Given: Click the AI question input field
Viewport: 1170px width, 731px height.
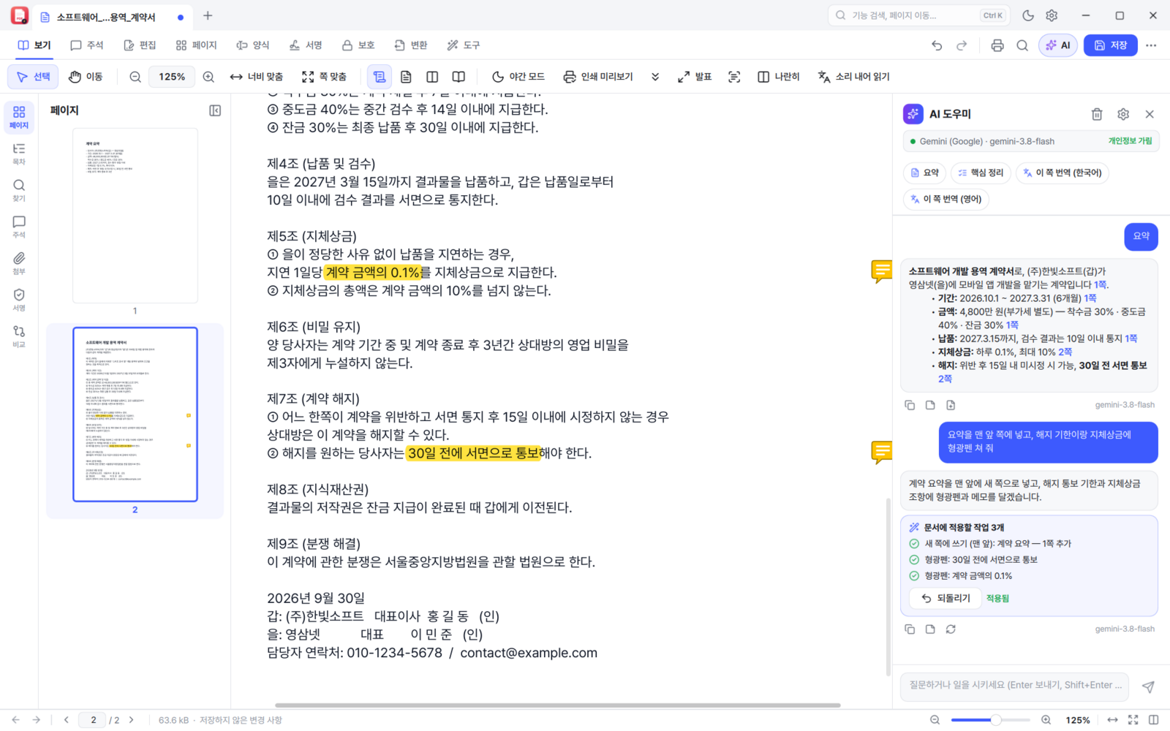Looking at the screenshot, I should [1015, 686].
